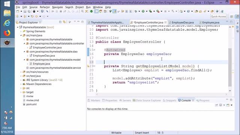
Task: Click the Open Type toolbar icon
Action: pos(196,11)
